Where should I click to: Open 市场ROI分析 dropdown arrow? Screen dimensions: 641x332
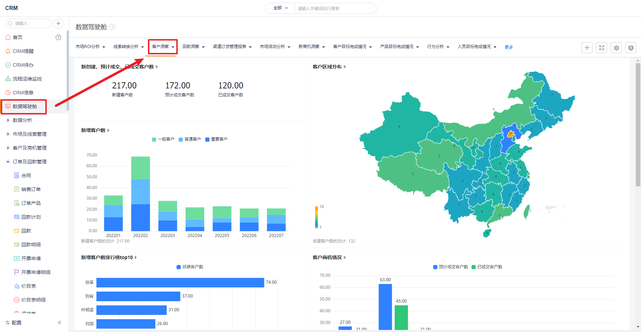coord(104,47)
